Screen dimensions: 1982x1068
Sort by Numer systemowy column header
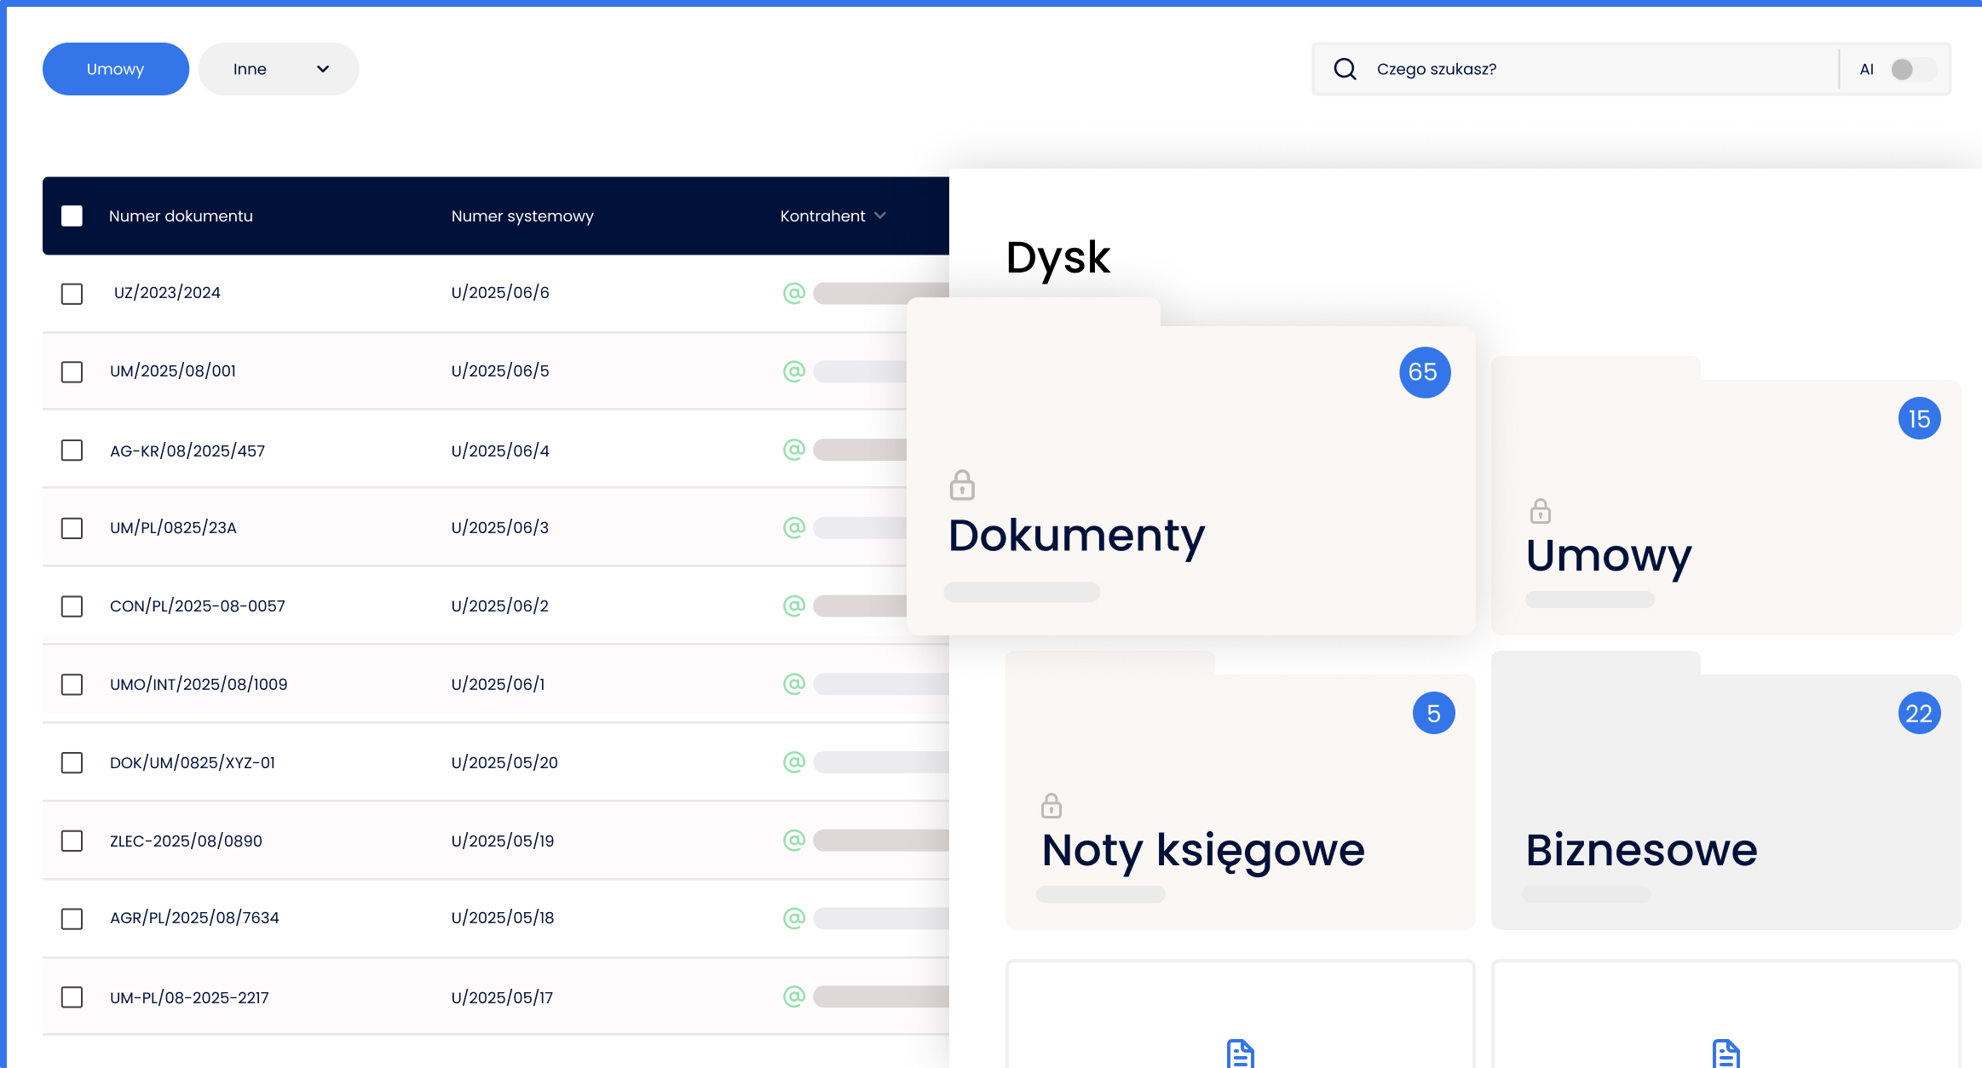[522, 216]
